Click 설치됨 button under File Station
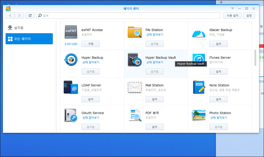Viewport: 264px width, 157px height. pos(155,44)
